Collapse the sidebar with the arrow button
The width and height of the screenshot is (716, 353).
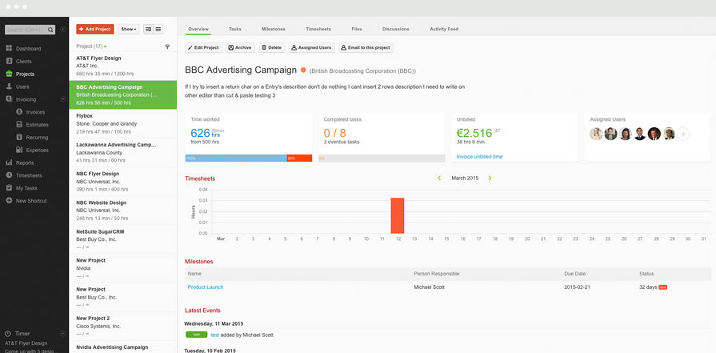(x=63, y=30)
